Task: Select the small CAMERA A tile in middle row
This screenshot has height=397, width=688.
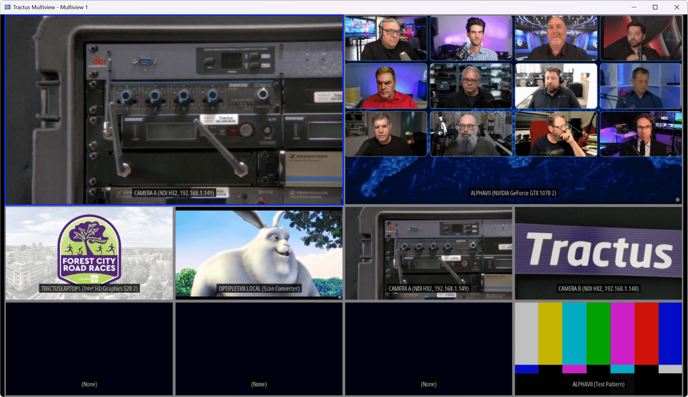Action: (428, 253)
